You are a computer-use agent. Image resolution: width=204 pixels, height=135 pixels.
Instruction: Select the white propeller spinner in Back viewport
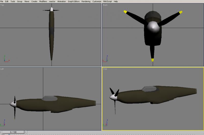click(153, 27)
